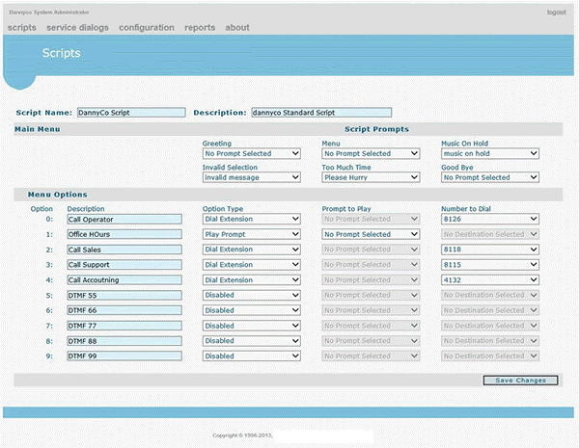Open Number to Dial dropdown showing 8126
579x448 pixels.
pyautogui.click(x=490, y=219)
